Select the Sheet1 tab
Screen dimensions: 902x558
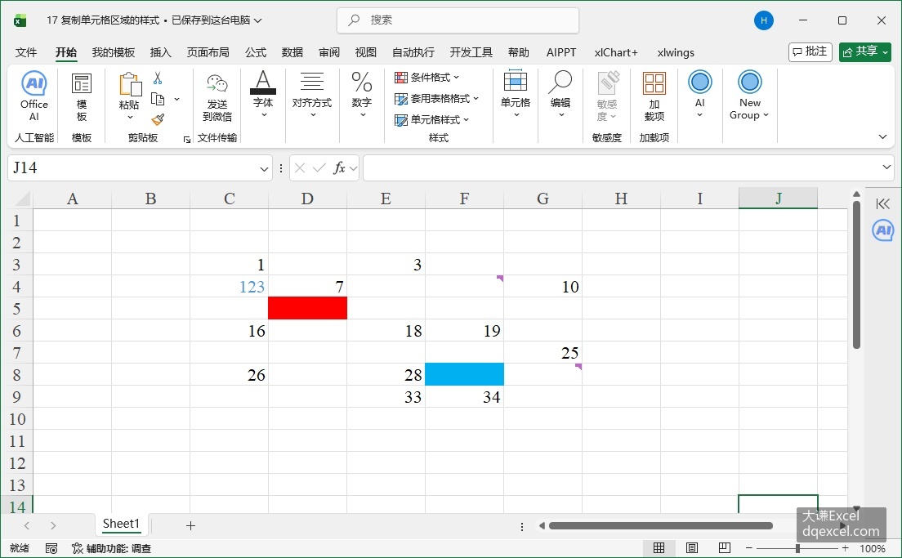[x=121, y=524]
